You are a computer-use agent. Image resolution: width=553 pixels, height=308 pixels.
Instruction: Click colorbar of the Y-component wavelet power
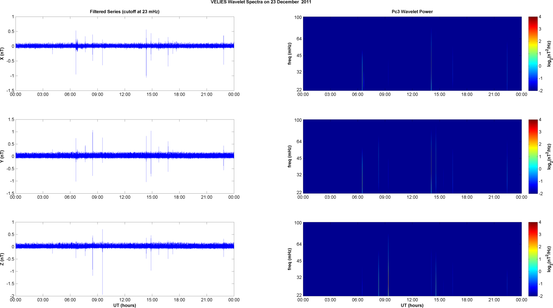click(533, 156)
